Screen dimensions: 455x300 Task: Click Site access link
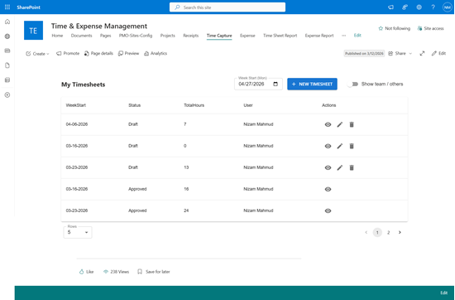tap(431, 28)
